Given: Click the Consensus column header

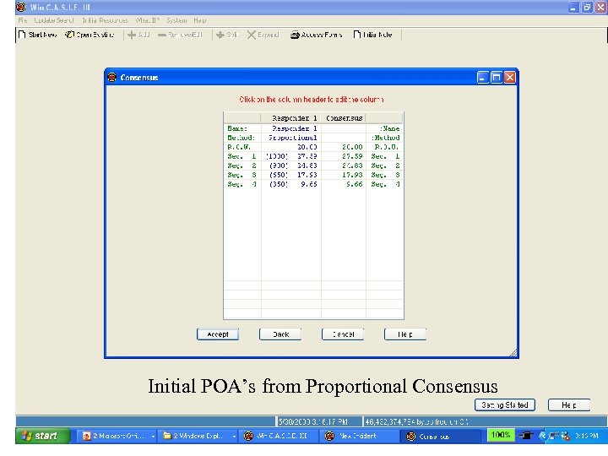Looking at the screenshot, I should click(344, 118).
